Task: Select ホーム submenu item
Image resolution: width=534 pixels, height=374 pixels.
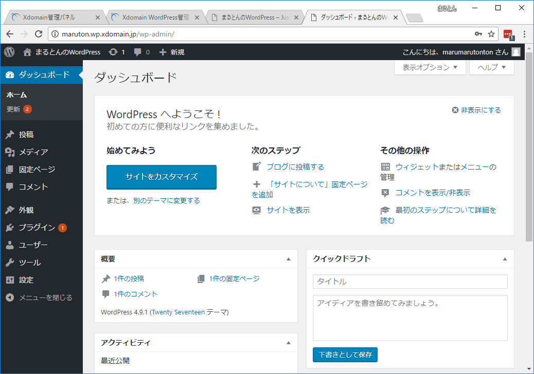Action: 16,95
